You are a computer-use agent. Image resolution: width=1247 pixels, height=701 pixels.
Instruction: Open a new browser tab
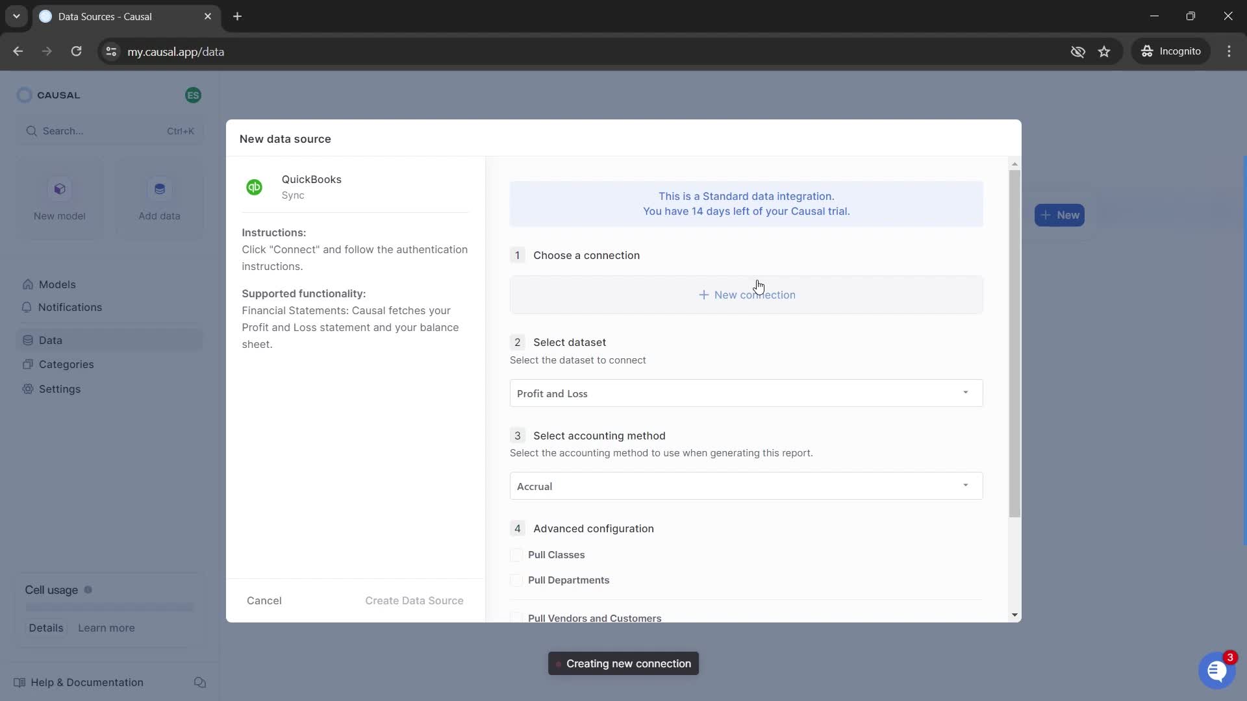pos(238,16)
